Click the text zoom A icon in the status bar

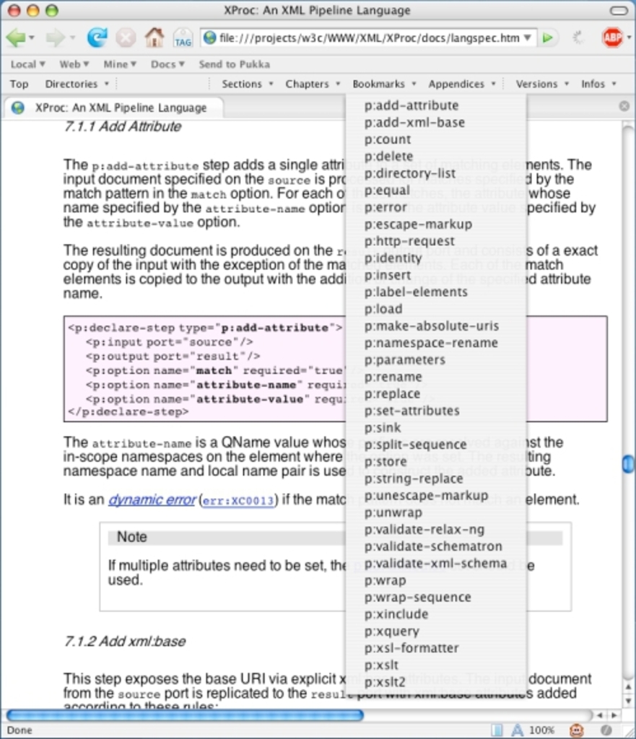517,730
